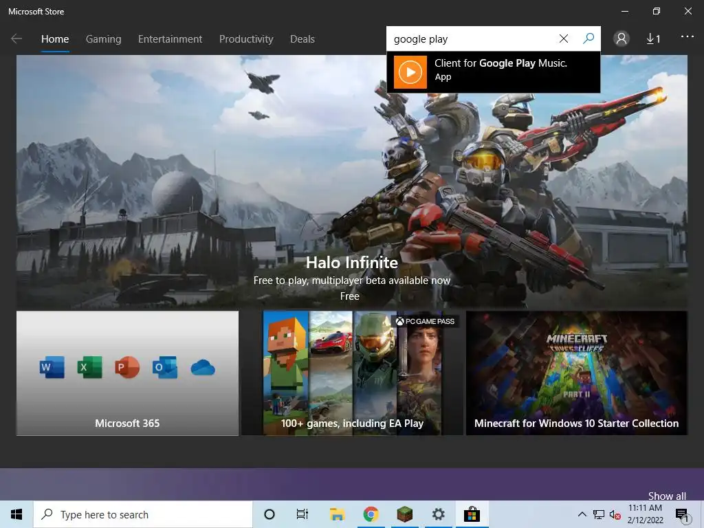The width and height of the screenshot is (704, 528).
Task: Open the Halo Infinite title link
Action: tap(351, 263)
